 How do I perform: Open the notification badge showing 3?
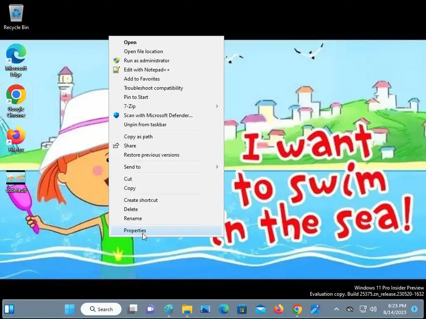[x=414, y=309]
